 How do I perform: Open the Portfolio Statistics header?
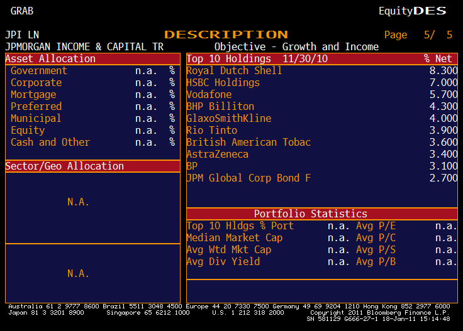click(310, 214)
